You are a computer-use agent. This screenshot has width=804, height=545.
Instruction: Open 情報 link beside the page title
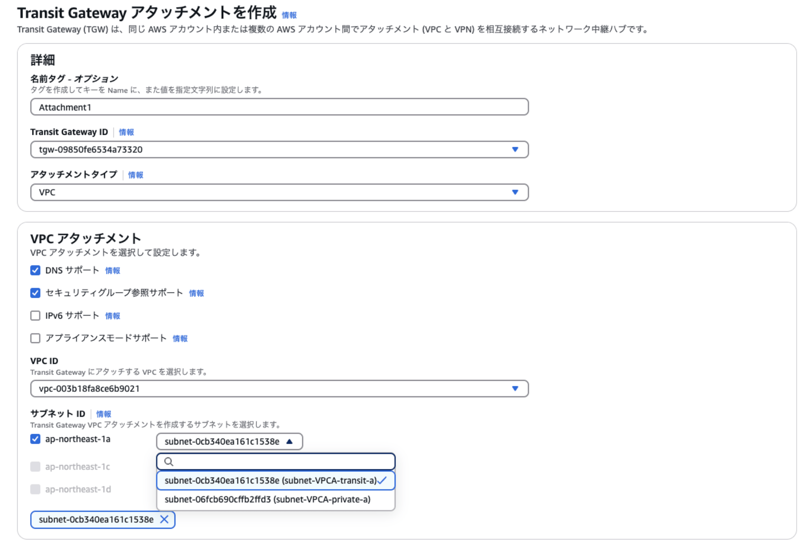289,15
